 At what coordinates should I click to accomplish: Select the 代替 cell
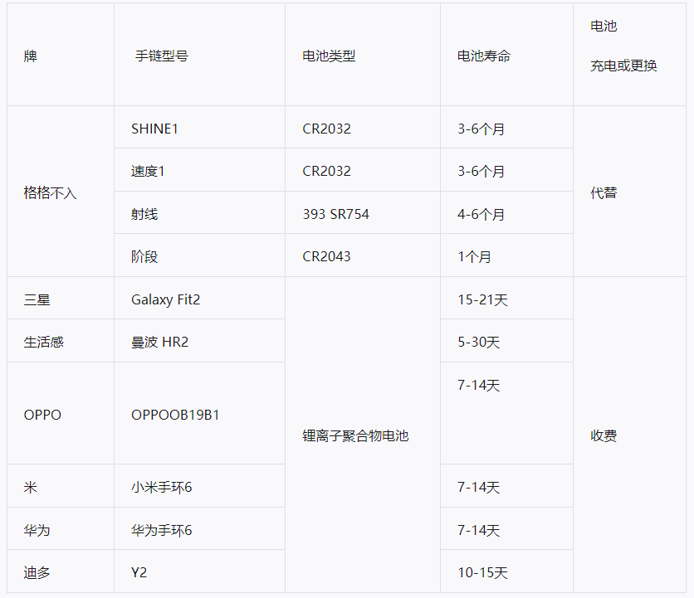[599, 192]
